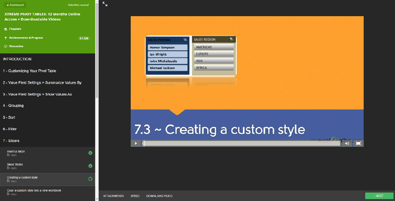Mute the video volume
395x201 pixels.
click(x=347, y=143)
